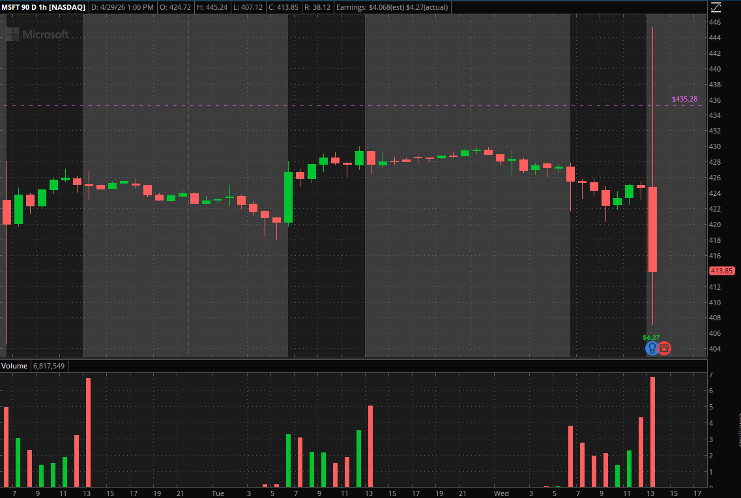741x498 pixels.
Task: Click the blue earnings lightbulb icon
Action: 652,348
